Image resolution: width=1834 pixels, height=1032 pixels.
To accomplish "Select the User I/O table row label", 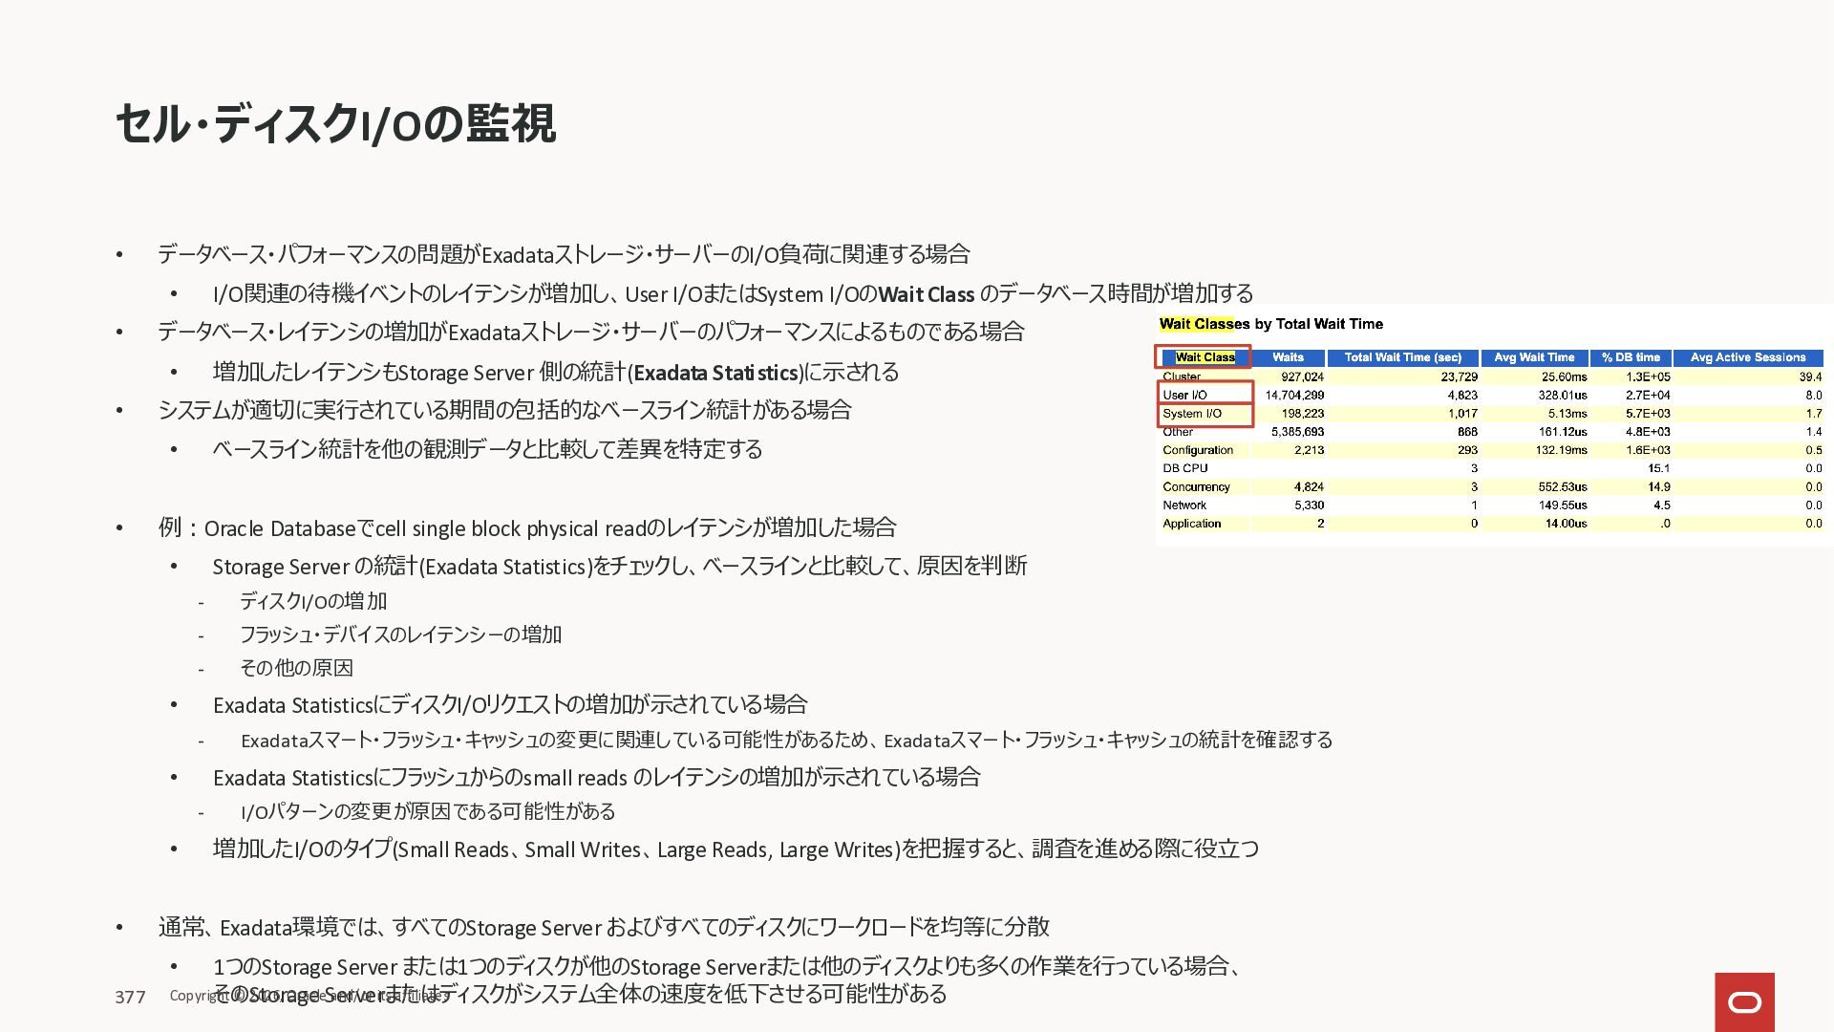I will [x=1185, y=395].
